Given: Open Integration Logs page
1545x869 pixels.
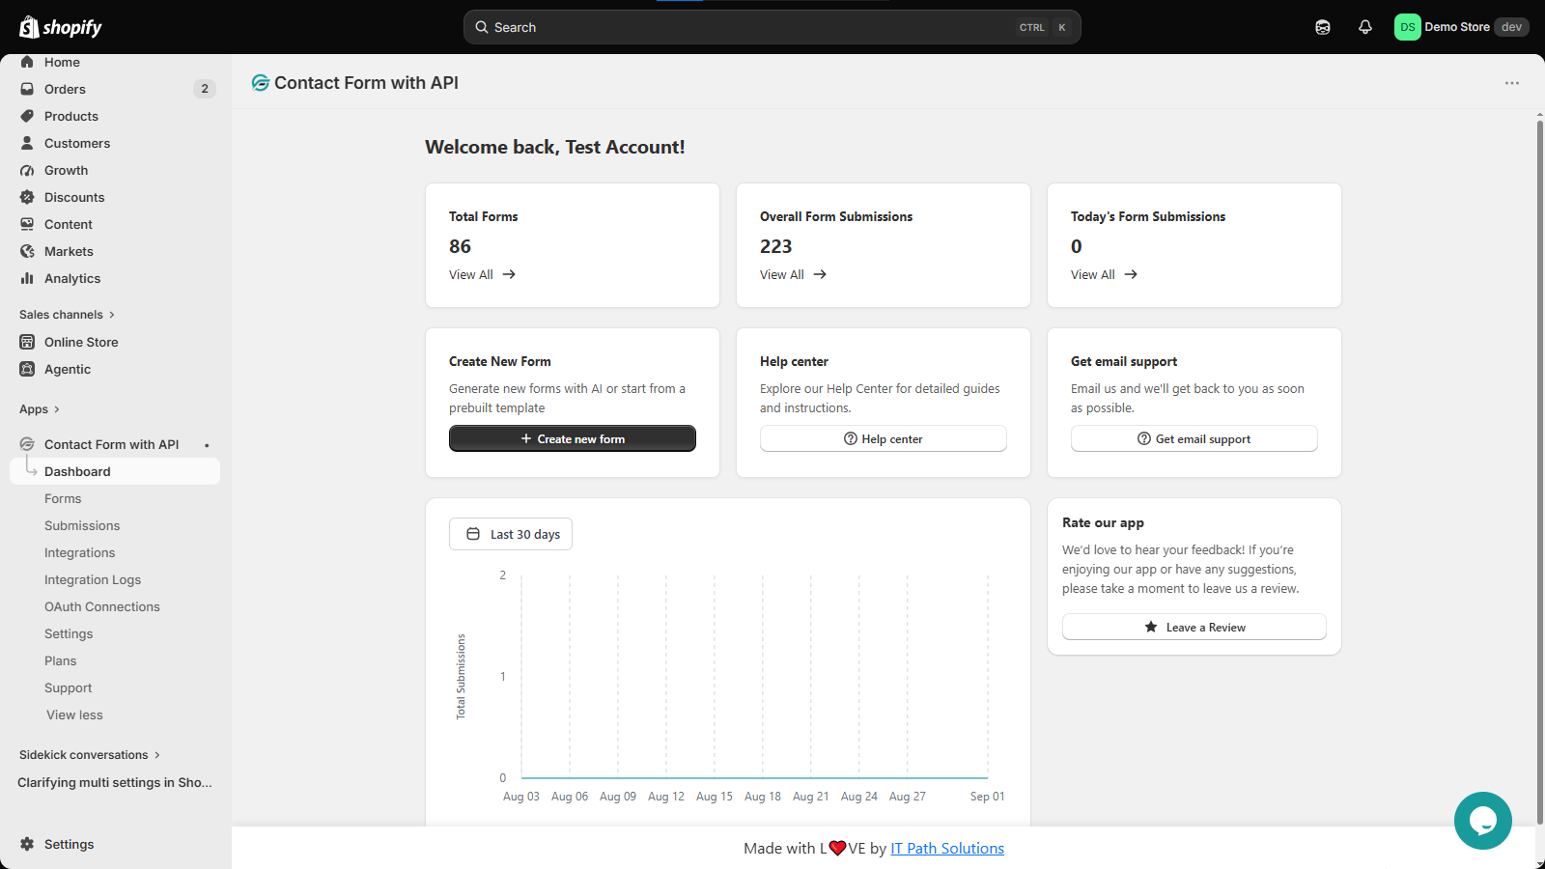Looking at the screenshot, I should point(93,580).
